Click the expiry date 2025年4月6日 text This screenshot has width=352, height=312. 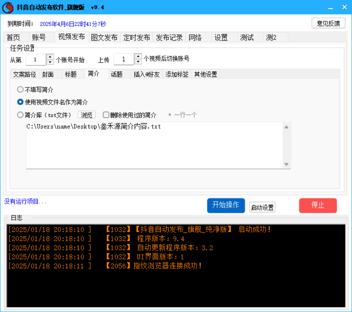pos(73,24)
